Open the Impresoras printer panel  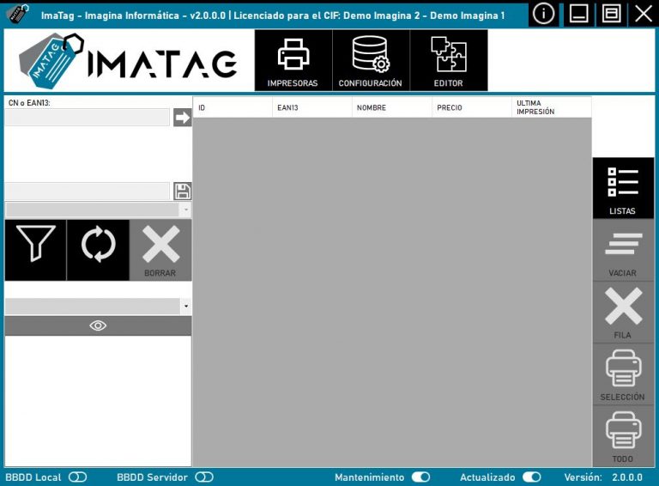(x=293, y=61)
